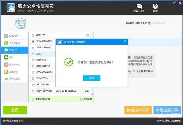Click the green success checkmark icon
This screenshot has height=125, width=183.
point(69,62)
